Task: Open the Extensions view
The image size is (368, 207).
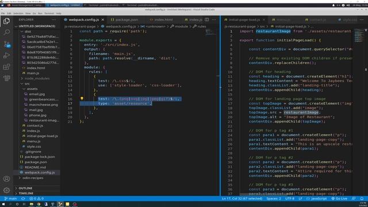Action: click(x=6, y=67)
